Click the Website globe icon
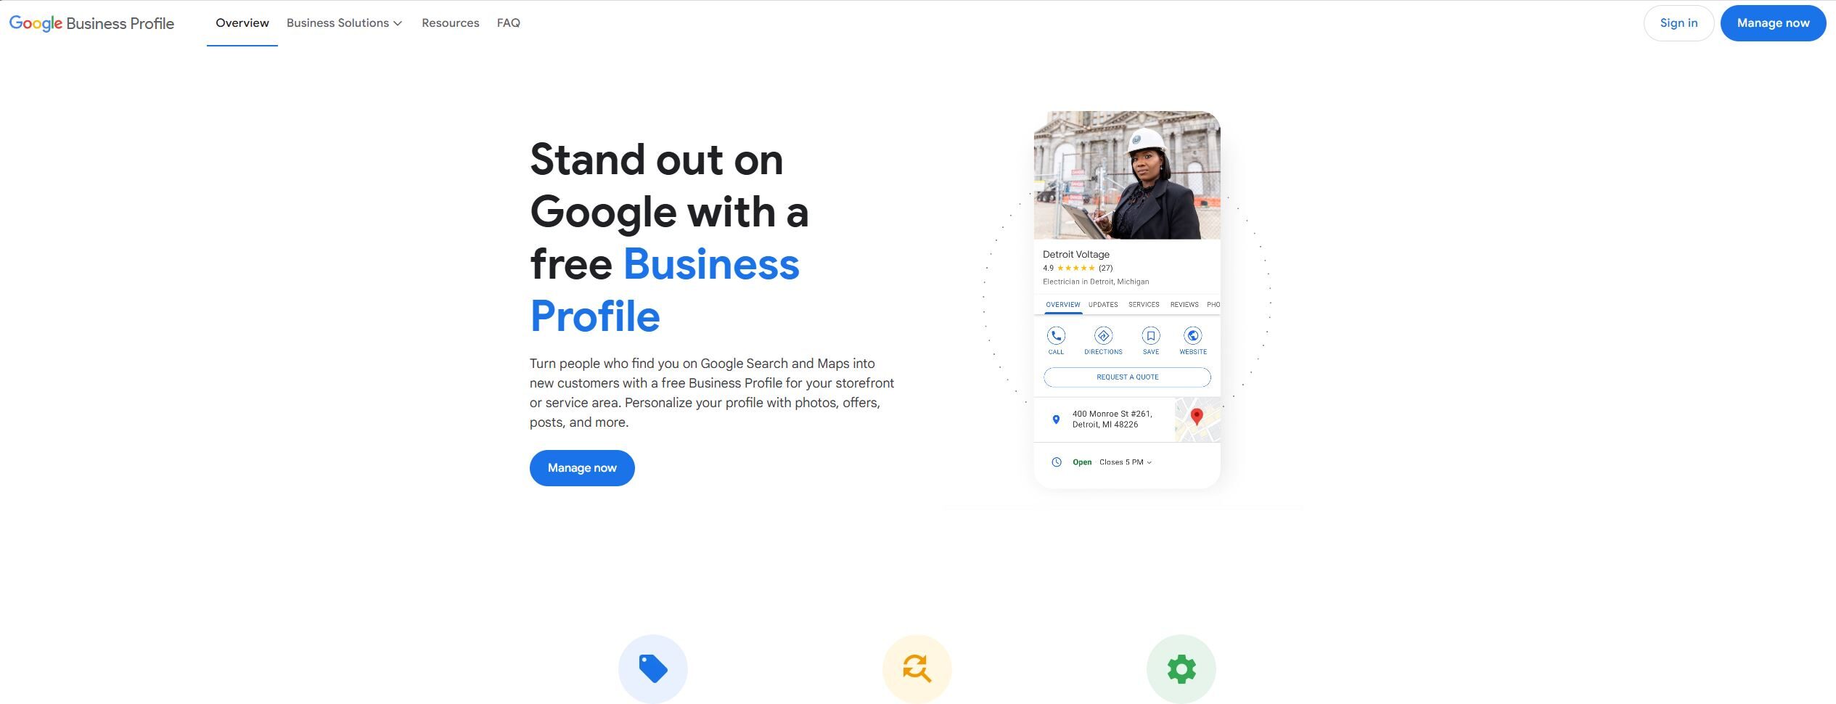The width and height of the screenshot is (1836, 704). tap(1193, 335)
